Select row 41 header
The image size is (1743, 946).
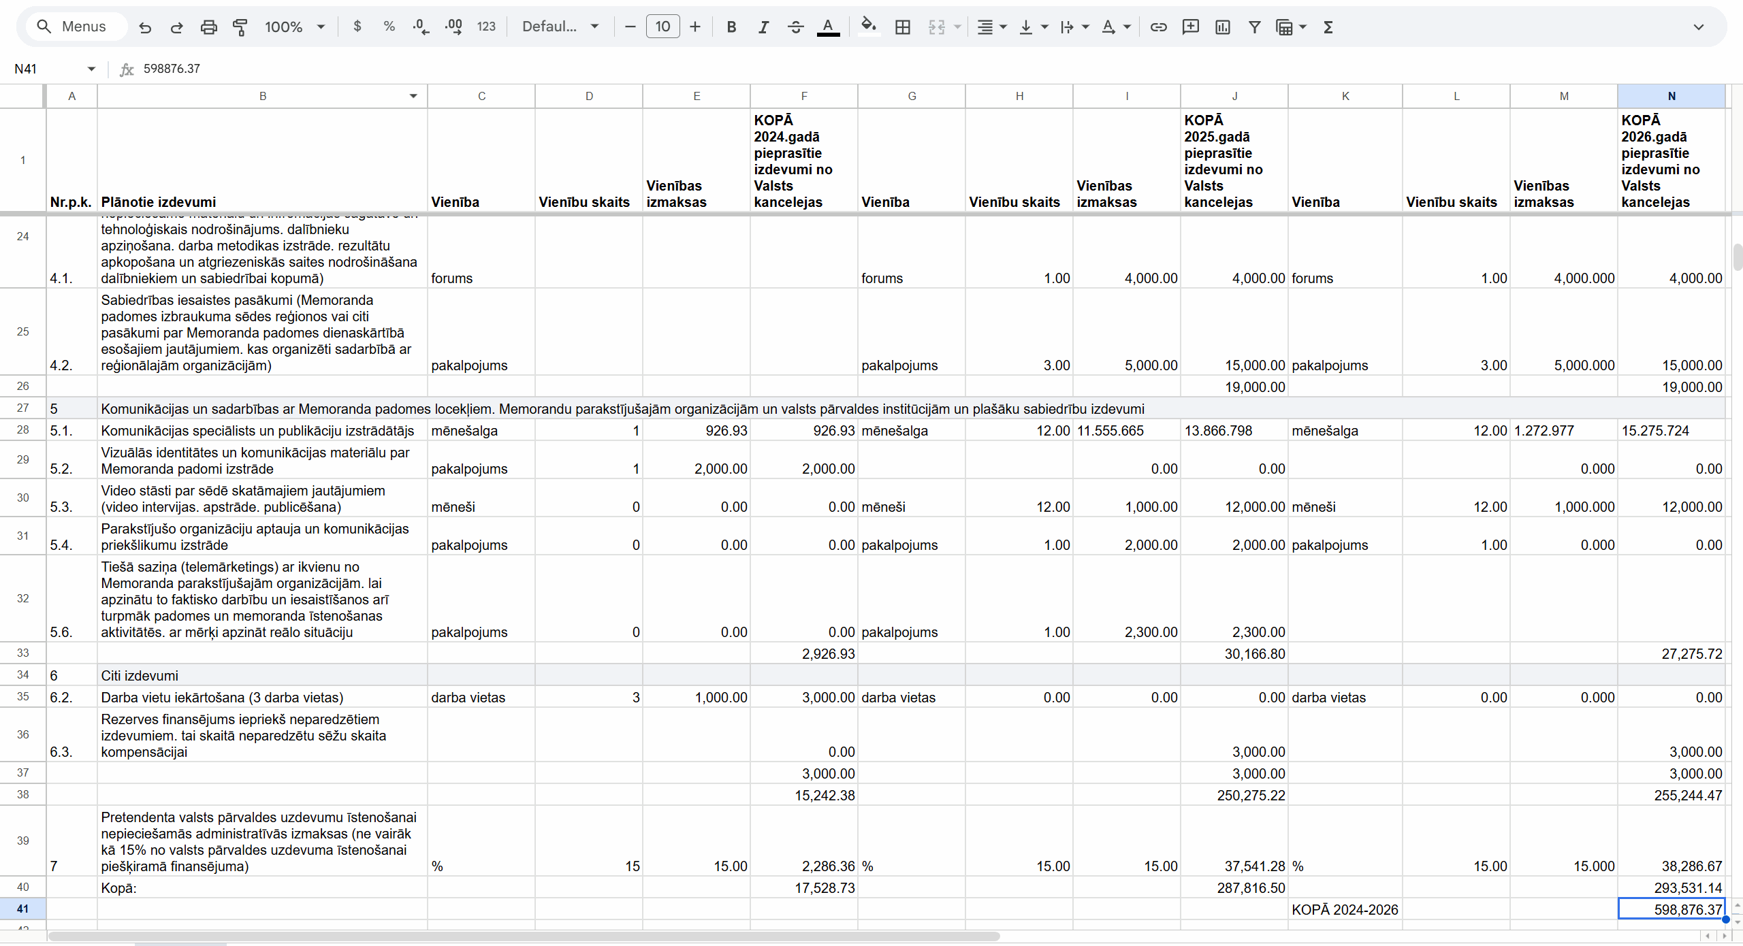pos(22,909)
